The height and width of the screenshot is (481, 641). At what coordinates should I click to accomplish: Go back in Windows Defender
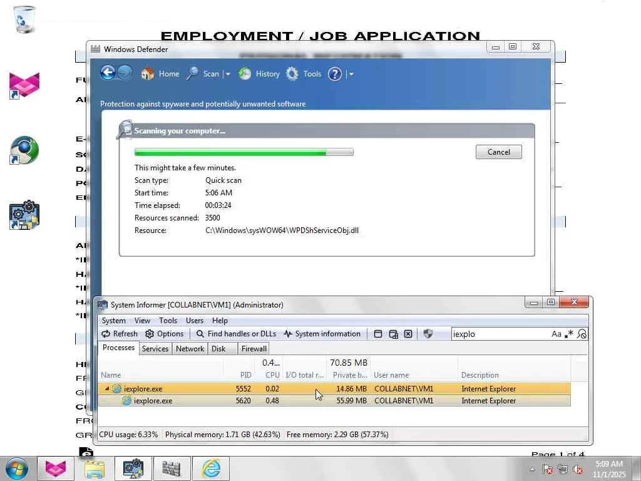coord(108,73)
